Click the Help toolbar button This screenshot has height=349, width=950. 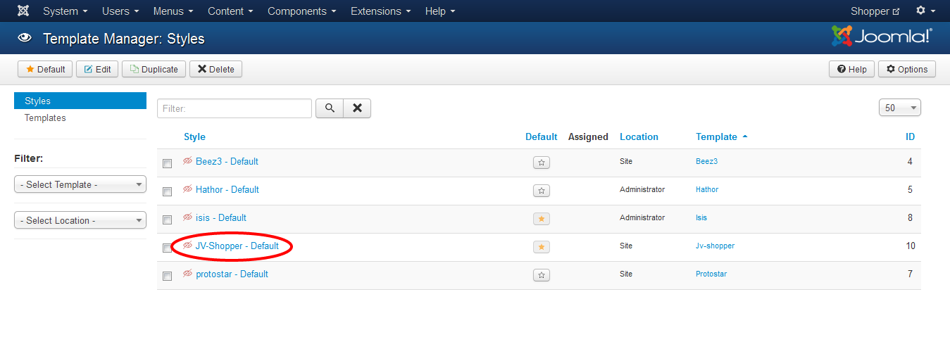click(x=852, y=69)
